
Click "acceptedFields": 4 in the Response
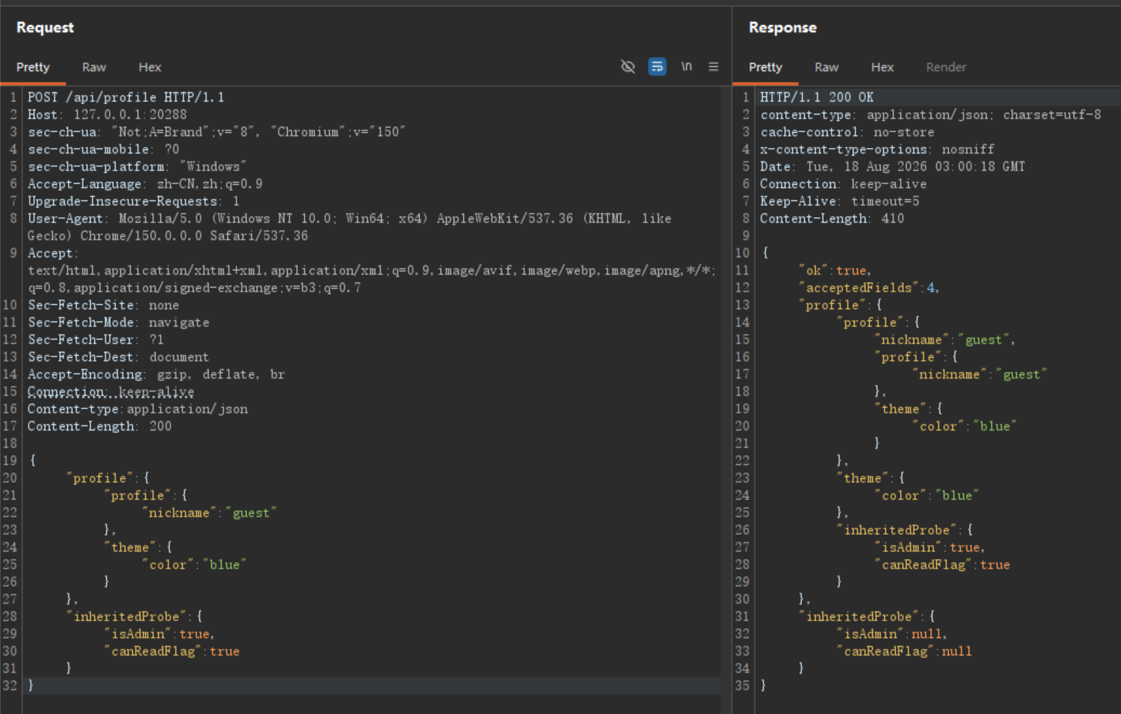click(x=869, y=288)
